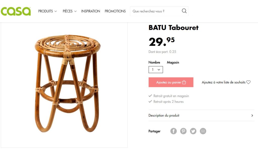Viewport: 258px width, 149px height.
Task: Click basket icon on Ajoutez au panier
Action: pyautogui.click(x=184, y=82)
